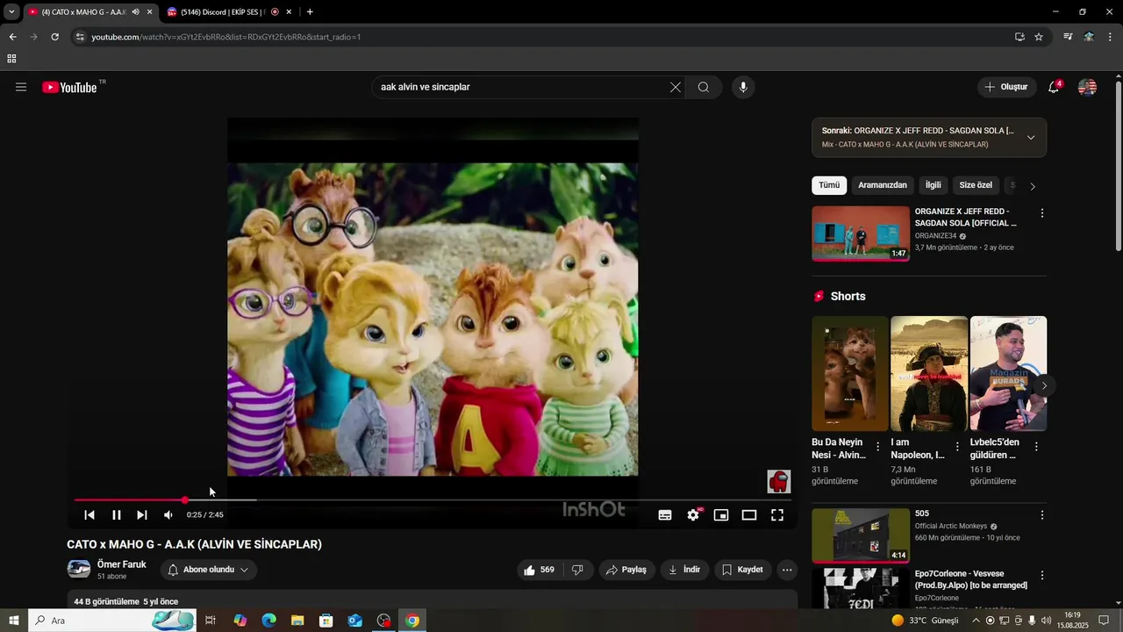The width and height of the screenshot is (1123, 632).
Task: Toggle subtitles on the video
Action: (x=665, y=515)
